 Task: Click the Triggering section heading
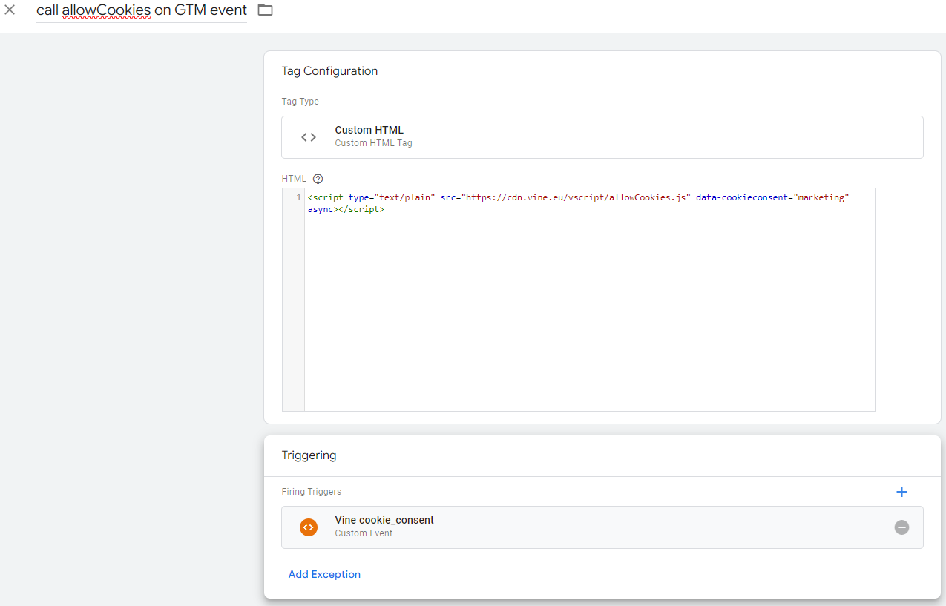309,455
